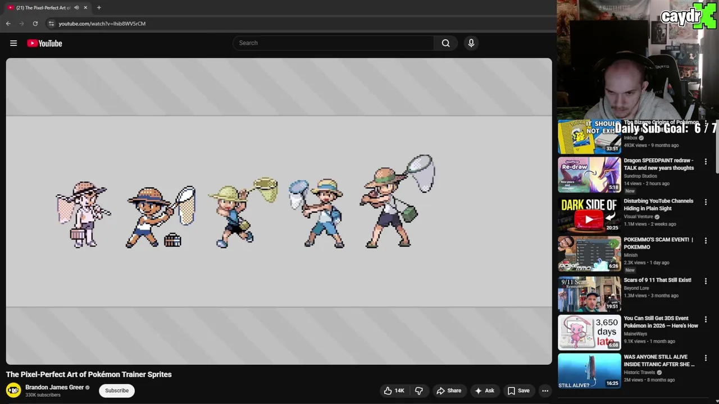Focus the YouTube search box
This screenshot has width=719, height=404.
pos(334,43)
